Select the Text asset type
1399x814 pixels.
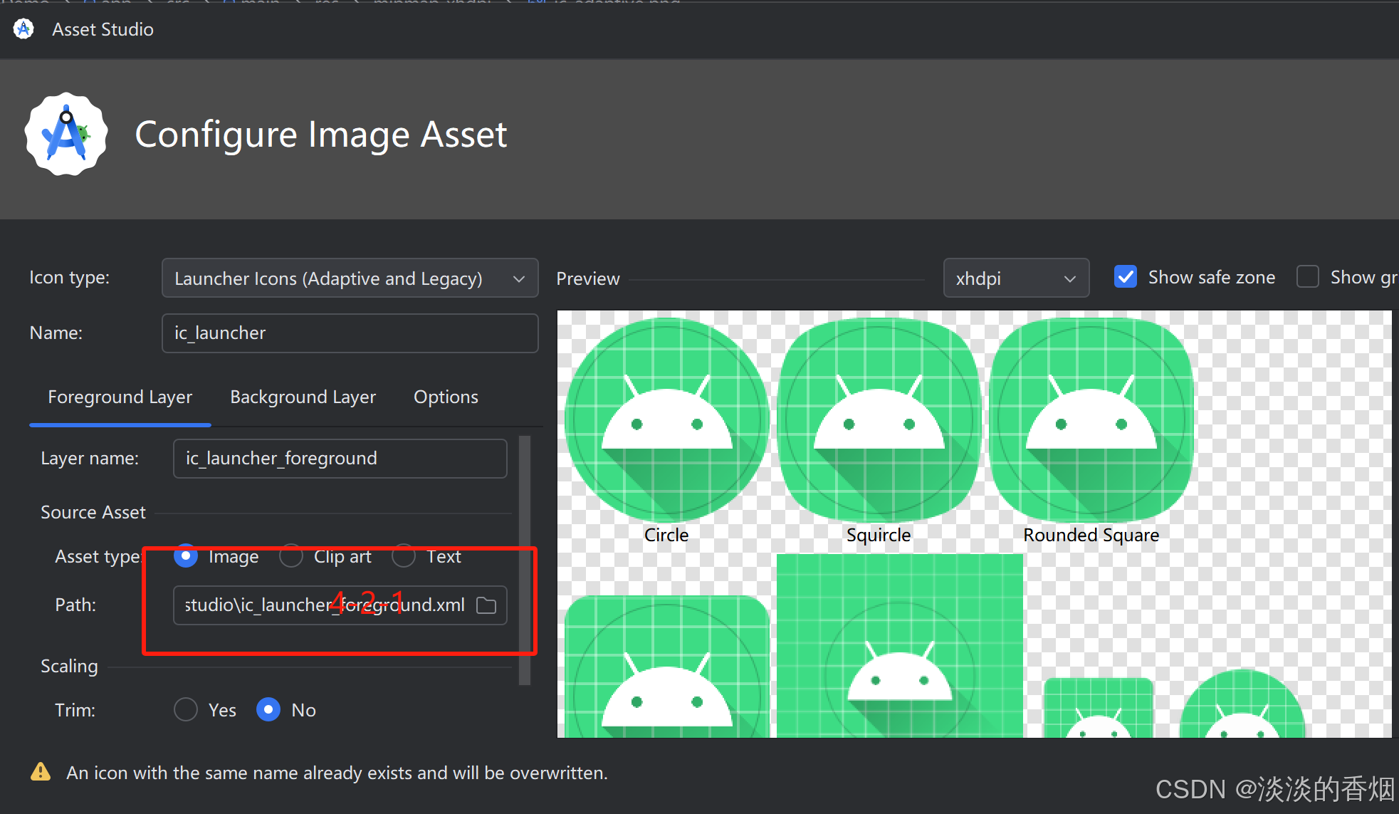pos(404,556)
